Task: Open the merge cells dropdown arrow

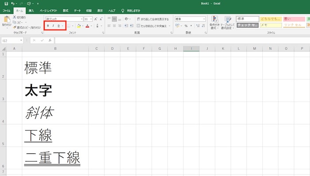Action: (x=170, y=26)
